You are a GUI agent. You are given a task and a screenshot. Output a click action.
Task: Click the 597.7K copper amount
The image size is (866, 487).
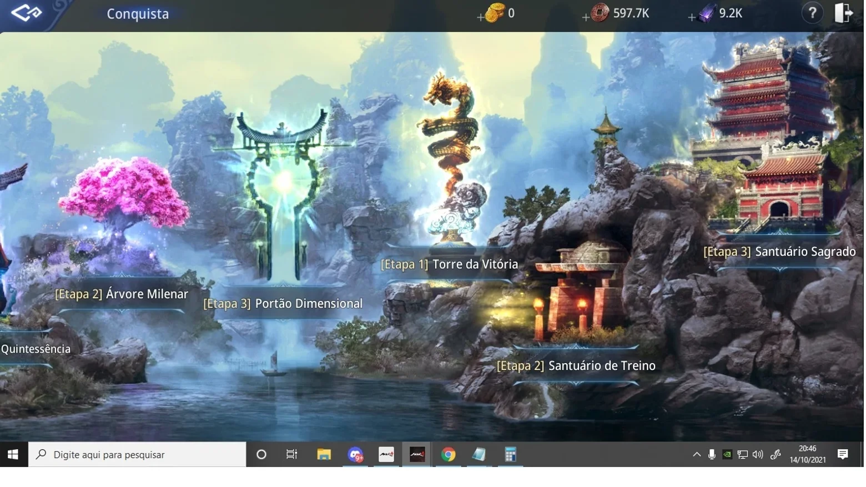click(x=631, y=13)
